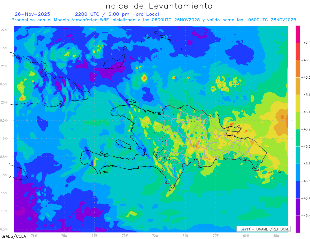Click the red swatch in the color bar

click(298, 52)
